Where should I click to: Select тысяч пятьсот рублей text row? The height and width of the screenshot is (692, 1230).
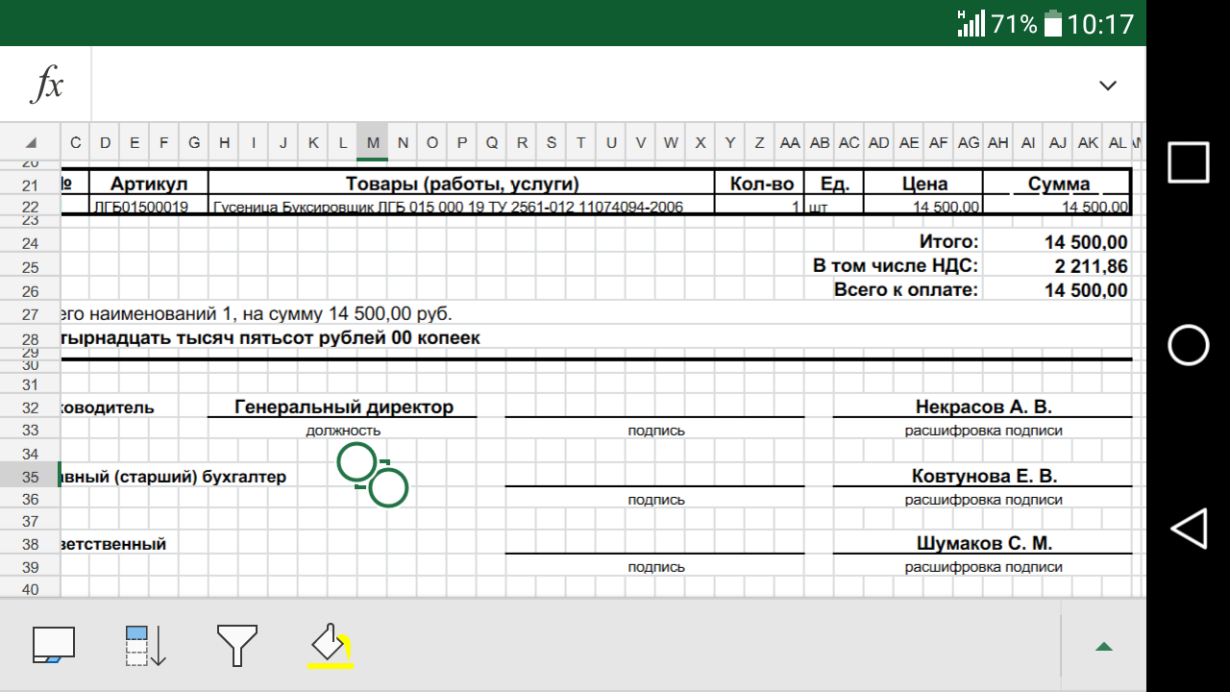[271, 337]
